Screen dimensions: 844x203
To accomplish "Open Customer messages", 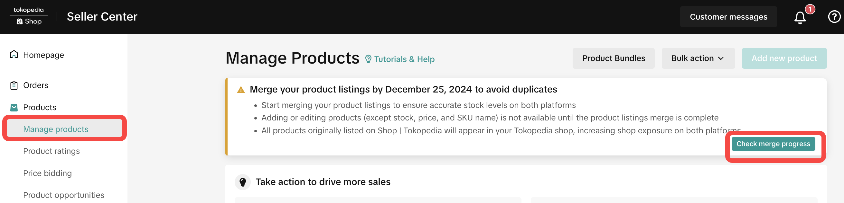I will (728, 17).
